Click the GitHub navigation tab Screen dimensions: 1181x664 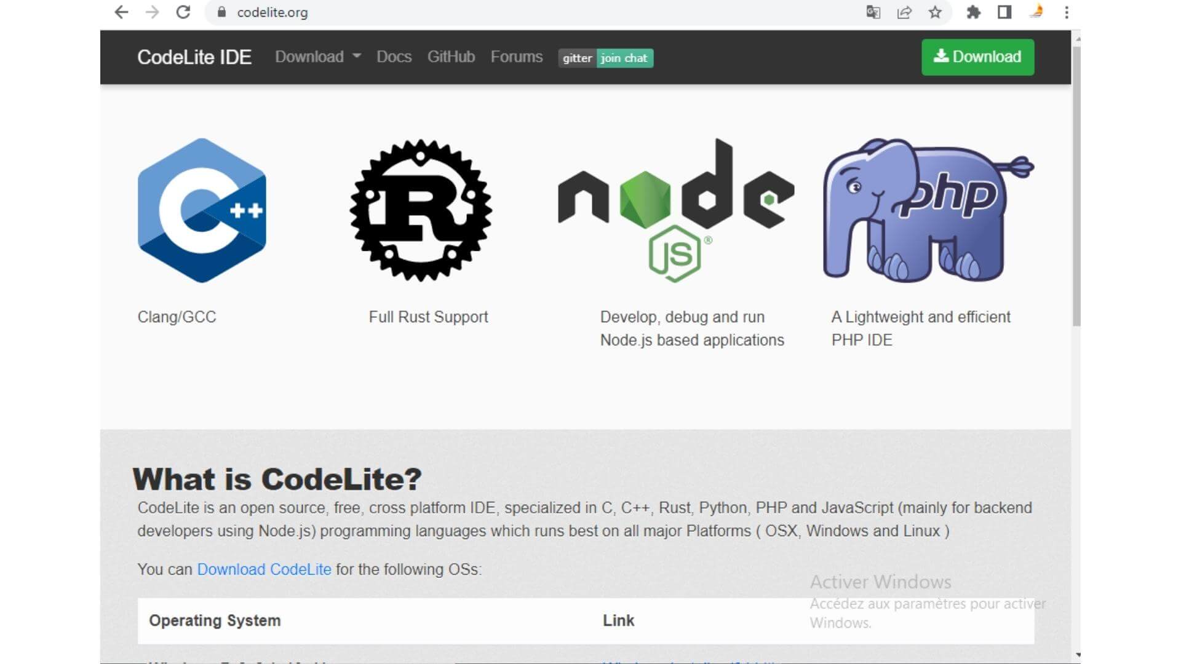coord(452,56)
